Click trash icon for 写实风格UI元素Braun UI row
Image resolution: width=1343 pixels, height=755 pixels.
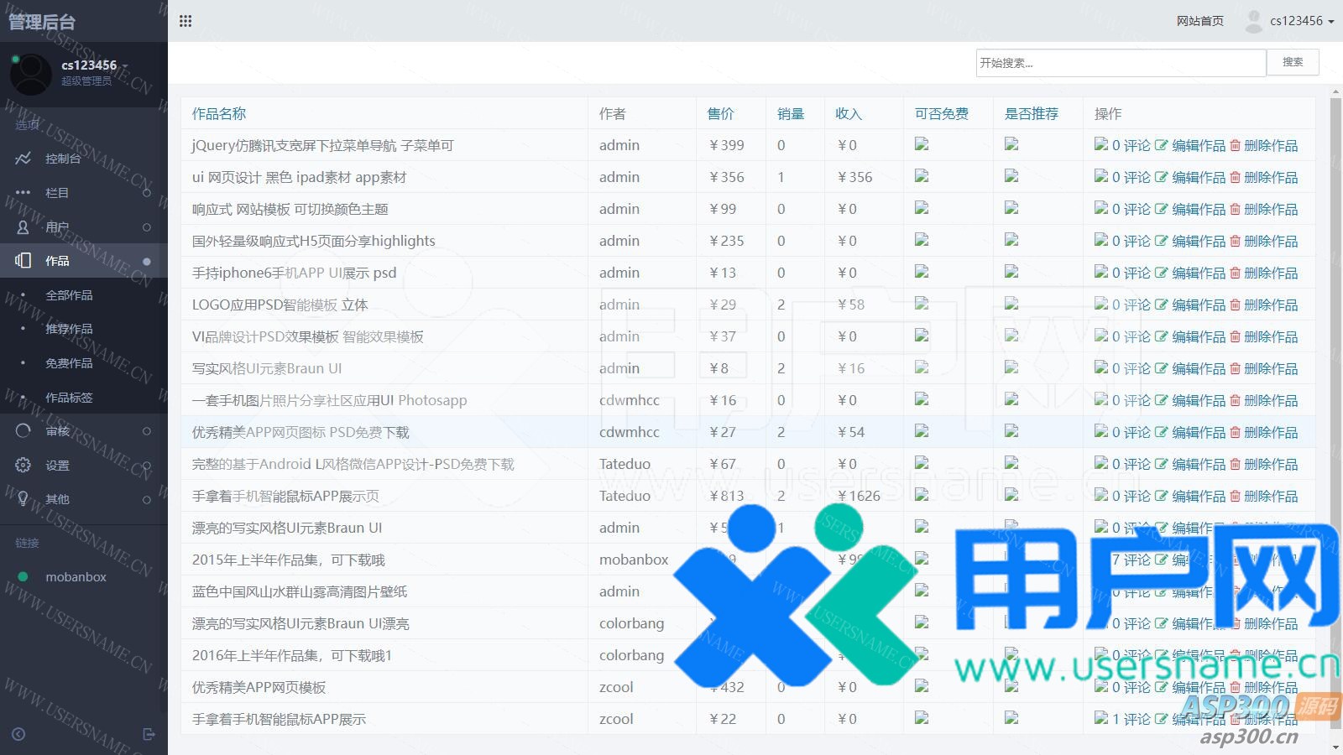tap(1235, 368)
